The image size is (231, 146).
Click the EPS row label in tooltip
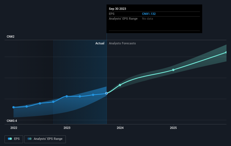(111, 14)
